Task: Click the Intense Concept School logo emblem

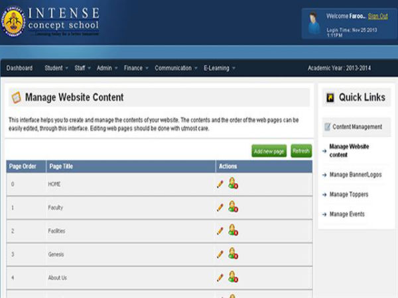Action: click(x=13, y=22)
